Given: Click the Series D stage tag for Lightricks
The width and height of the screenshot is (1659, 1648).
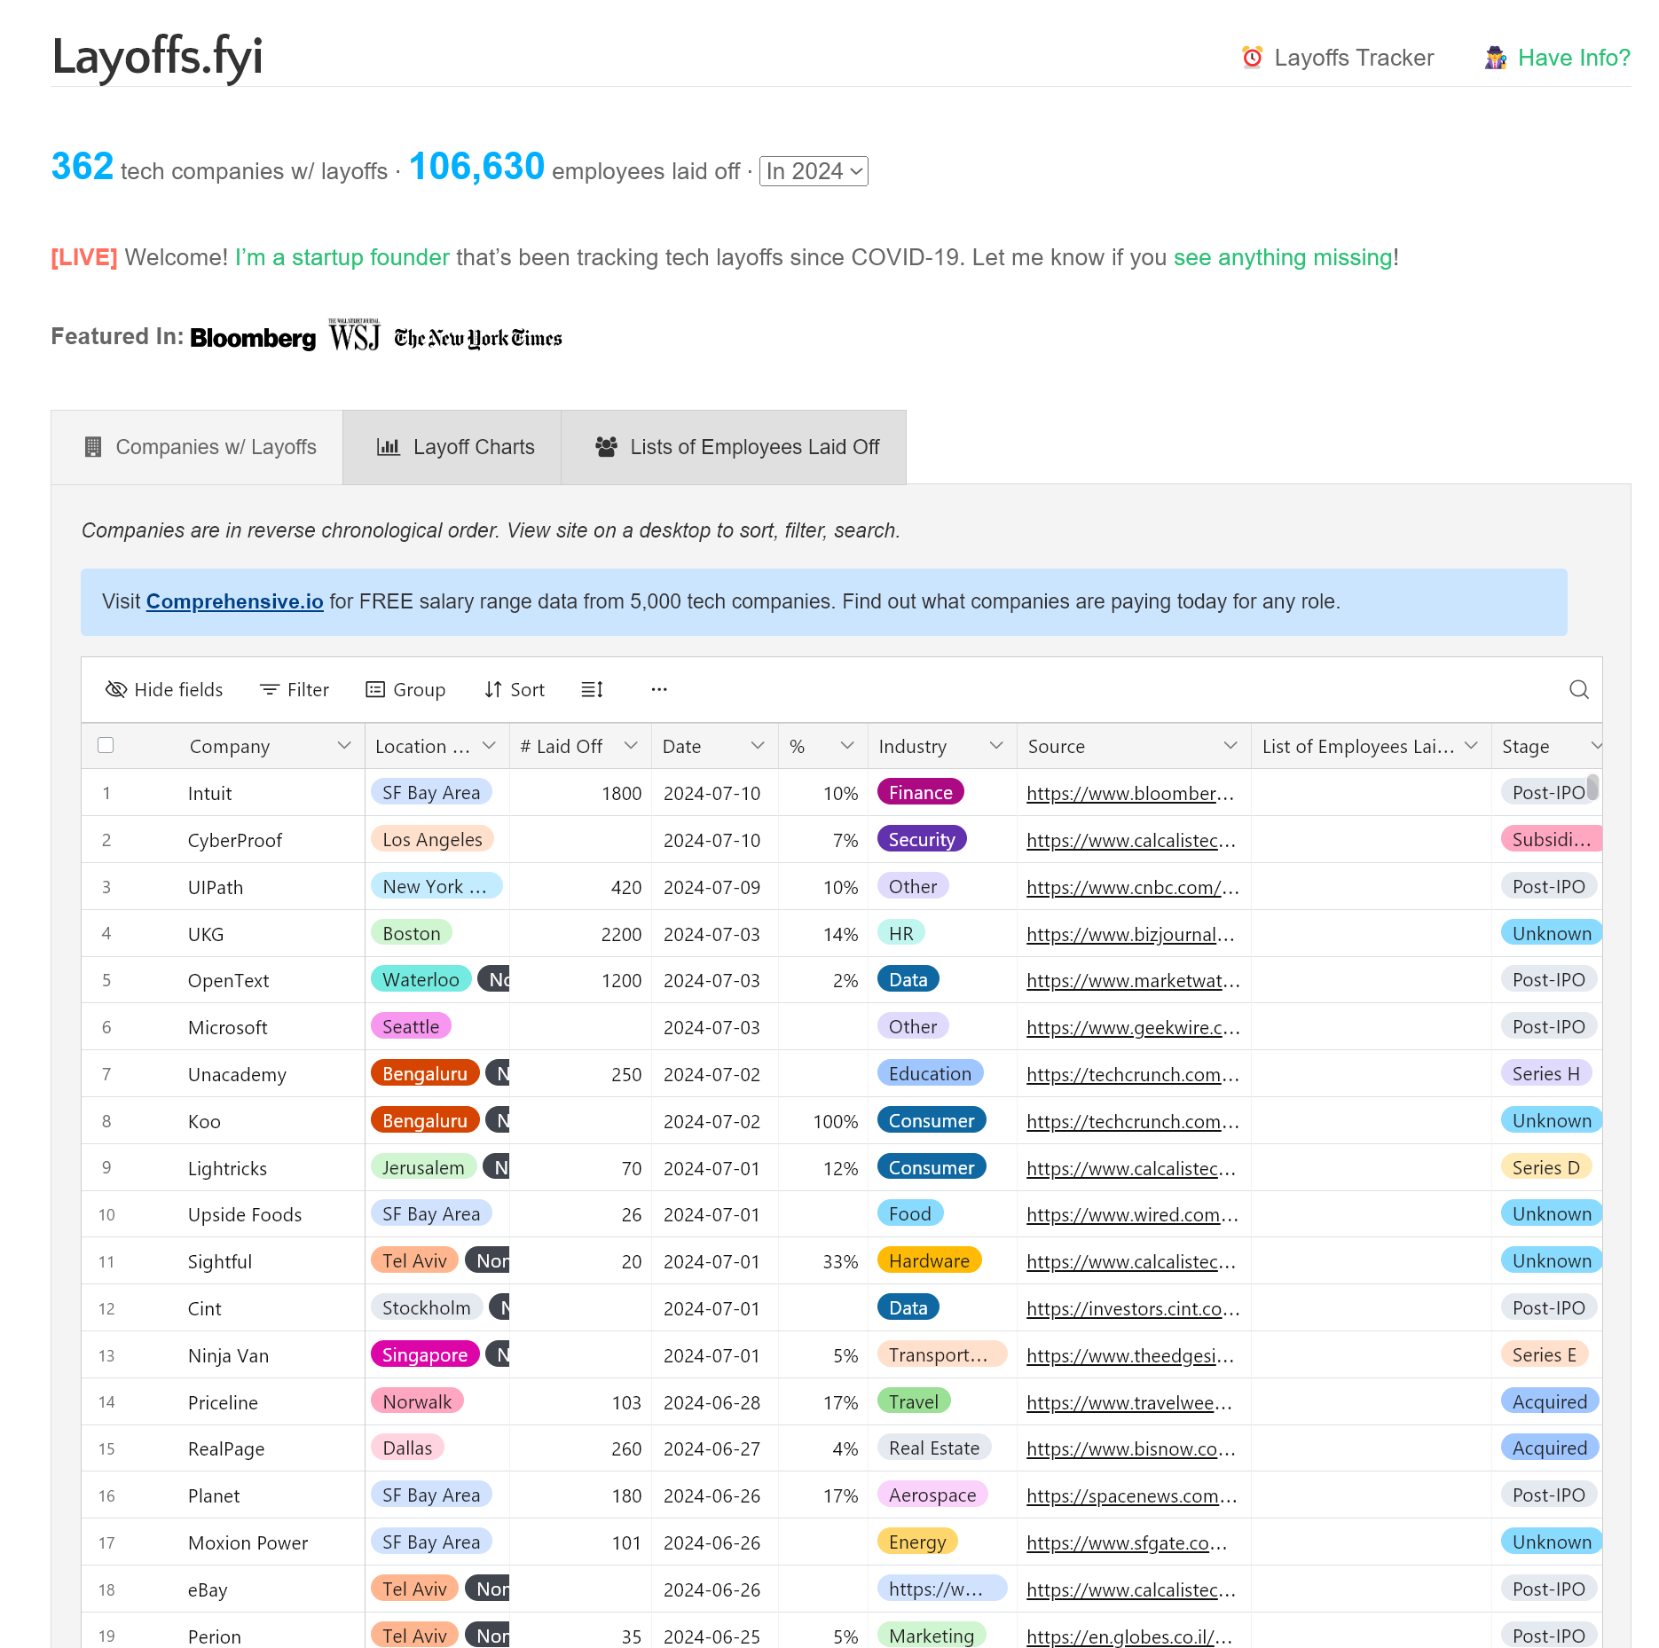Looking at the screenshot, I should (1546, 1168).
